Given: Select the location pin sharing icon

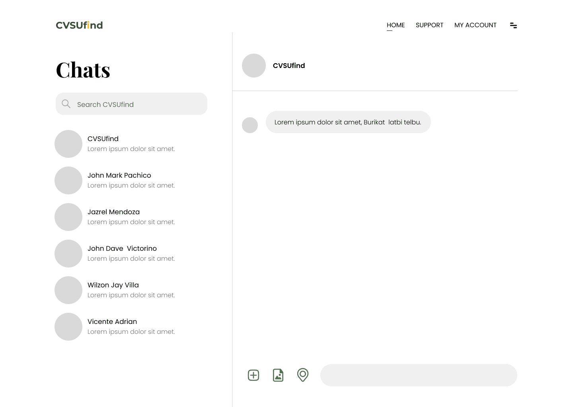Looking at the screenshot, I should pos(303,375).
